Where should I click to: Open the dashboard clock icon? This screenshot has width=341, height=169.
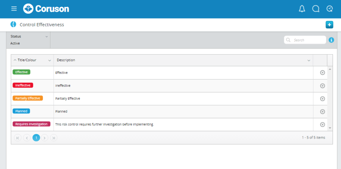click(x=330, y=9)
